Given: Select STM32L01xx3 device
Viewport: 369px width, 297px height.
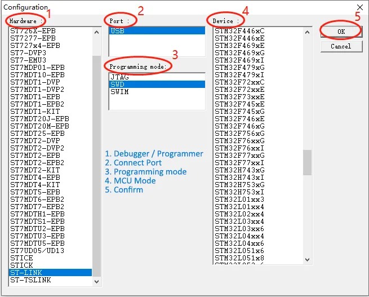Looking at the screenshot, I should pos(258,200).
